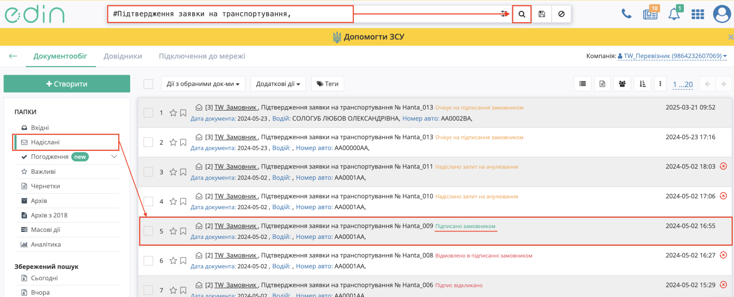The width and height of the screenshot is (734, 297).
Task: Open the phone contact icon in the header
Action: pos(627,14)
